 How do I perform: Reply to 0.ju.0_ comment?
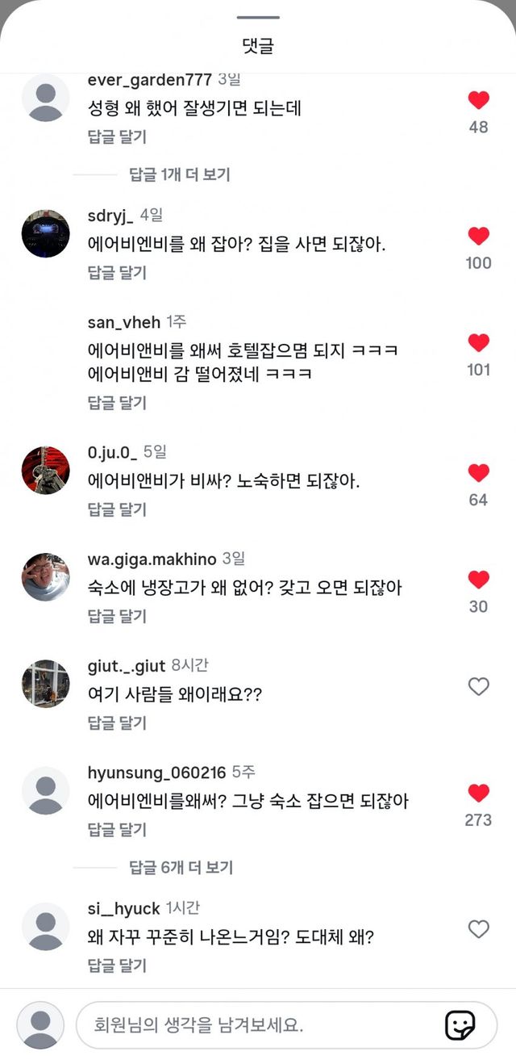(117, 509)
